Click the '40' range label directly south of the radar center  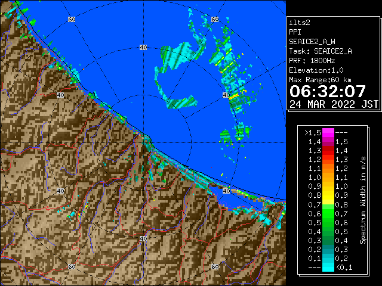(x=143, y=238)
